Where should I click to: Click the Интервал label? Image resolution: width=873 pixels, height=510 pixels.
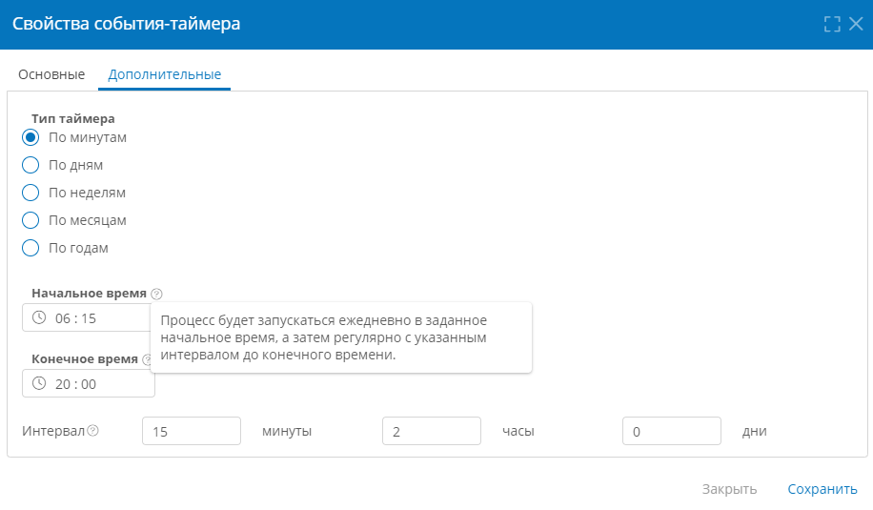(x=53, y=431)
